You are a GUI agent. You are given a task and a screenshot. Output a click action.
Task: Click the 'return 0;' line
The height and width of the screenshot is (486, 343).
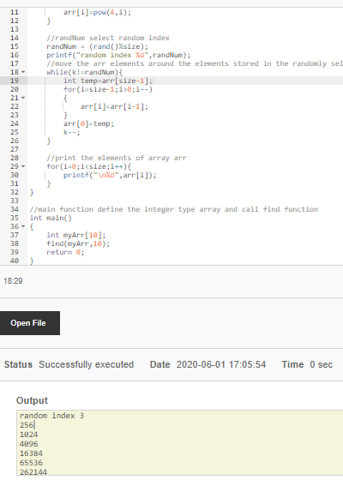[65, 252]
